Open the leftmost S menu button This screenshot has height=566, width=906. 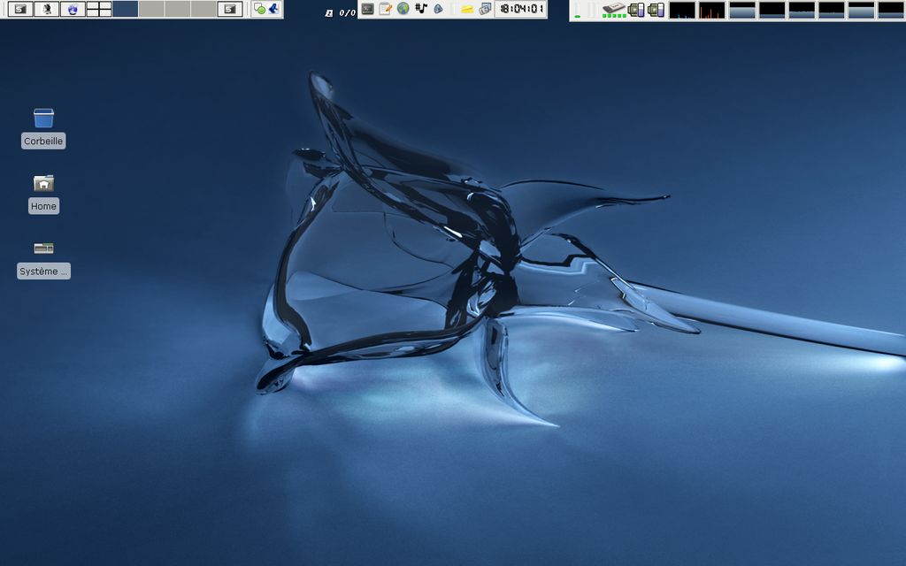pos(19,9)
